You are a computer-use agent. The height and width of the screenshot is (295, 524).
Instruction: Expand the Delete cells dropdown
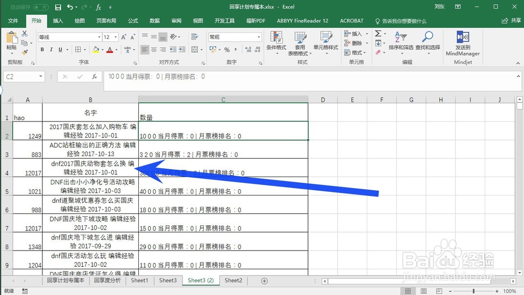coord(367,43)
